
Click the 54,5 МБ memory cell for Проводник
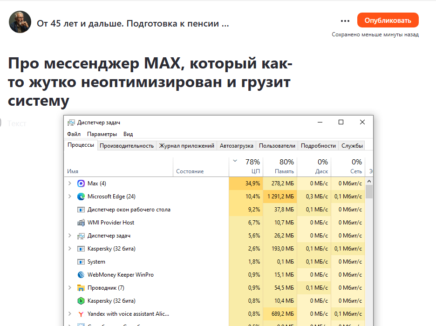(x=280, y=288)
